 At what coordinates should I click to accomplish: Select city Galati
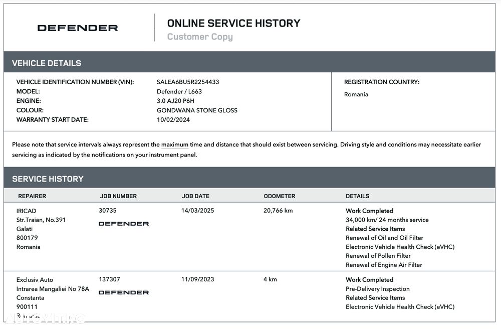coord(24,229)
